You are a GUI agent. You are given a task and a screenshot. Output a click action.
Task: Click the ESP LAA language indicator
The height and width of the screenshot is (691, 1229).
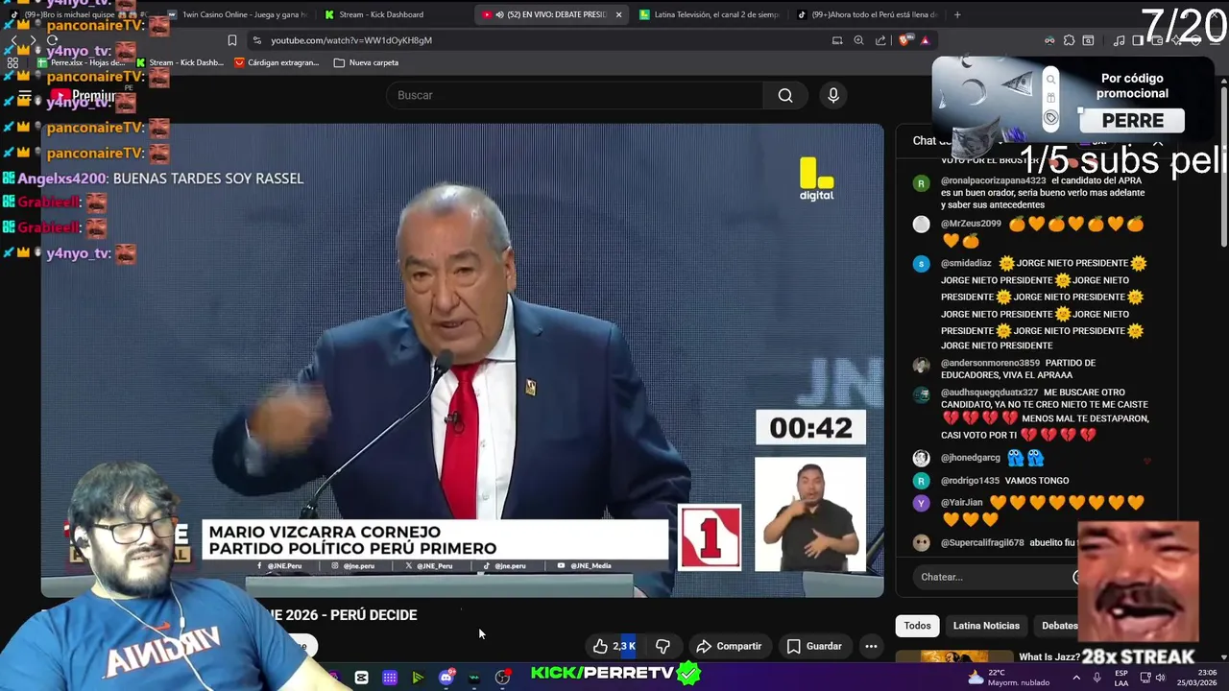tap(1121, 678)
